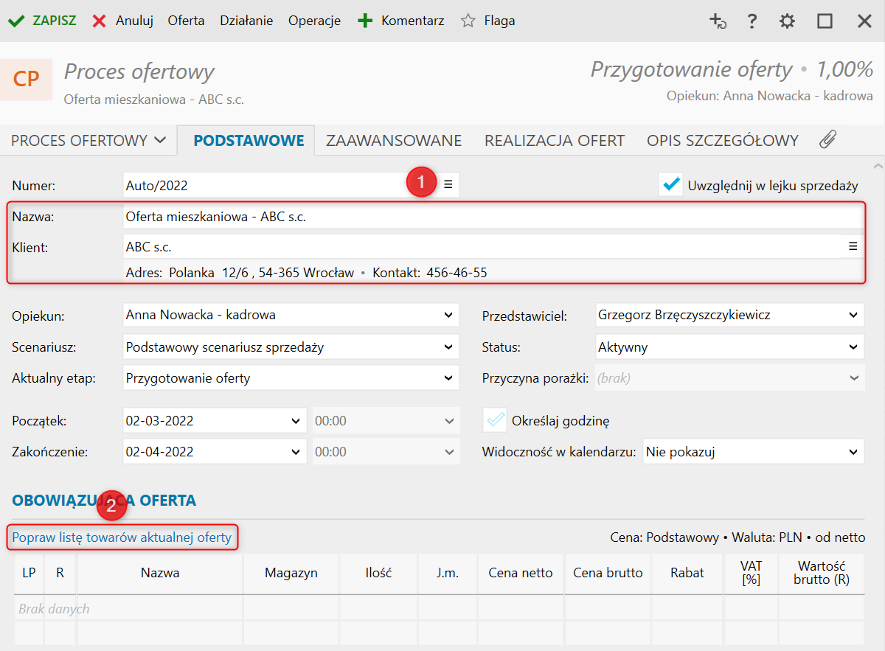Click the J.m. column header

[448, 573]
